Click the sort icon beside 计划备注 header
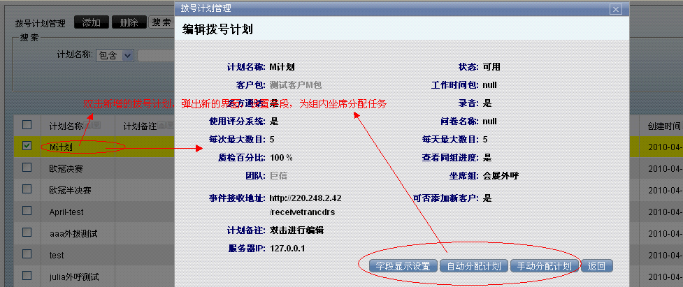Screen dimensions: 683x287 [163, 126]
